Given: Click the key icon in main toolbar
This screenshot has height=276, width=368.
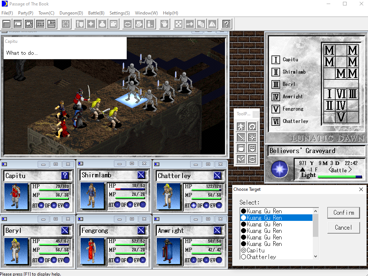Looking at the screenshot, I should pyautogui.click(x=189, y=24).
